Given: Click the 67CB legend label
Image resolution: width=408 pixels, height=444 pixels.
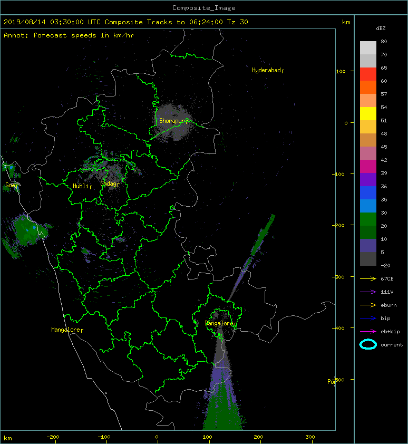Looking at the screenshot, I should 387,278.
